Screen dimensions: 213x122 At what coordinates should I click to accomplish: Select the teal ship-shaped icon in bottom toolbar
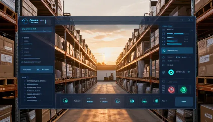point(144,101)
